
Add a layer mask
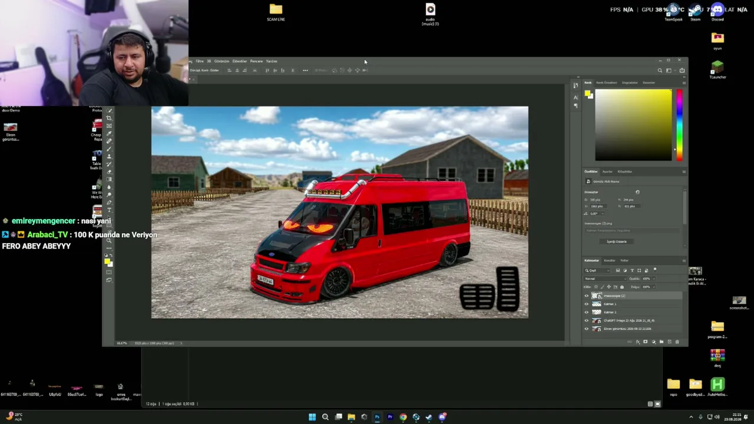point(645,342)
